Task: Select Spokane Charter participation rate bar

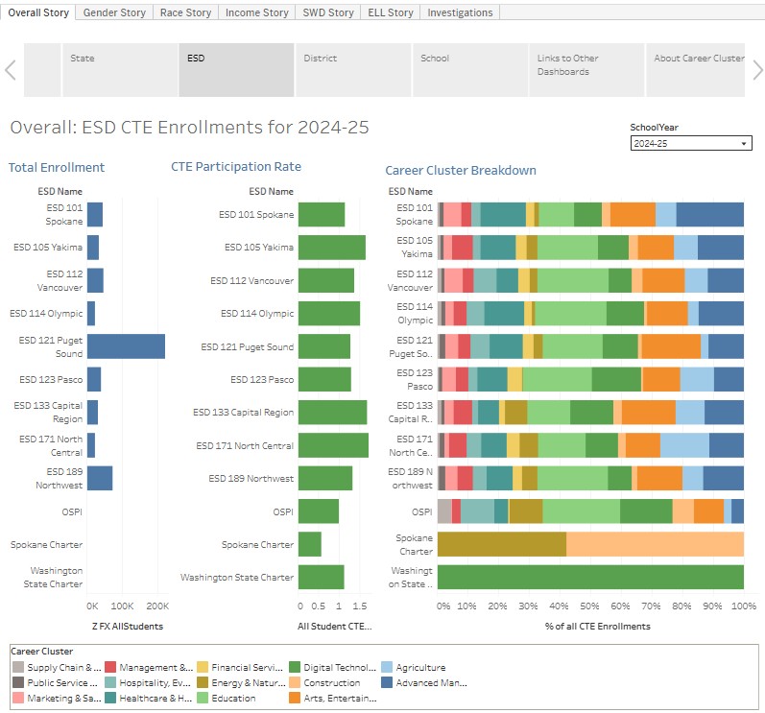Action: (310, 544)
